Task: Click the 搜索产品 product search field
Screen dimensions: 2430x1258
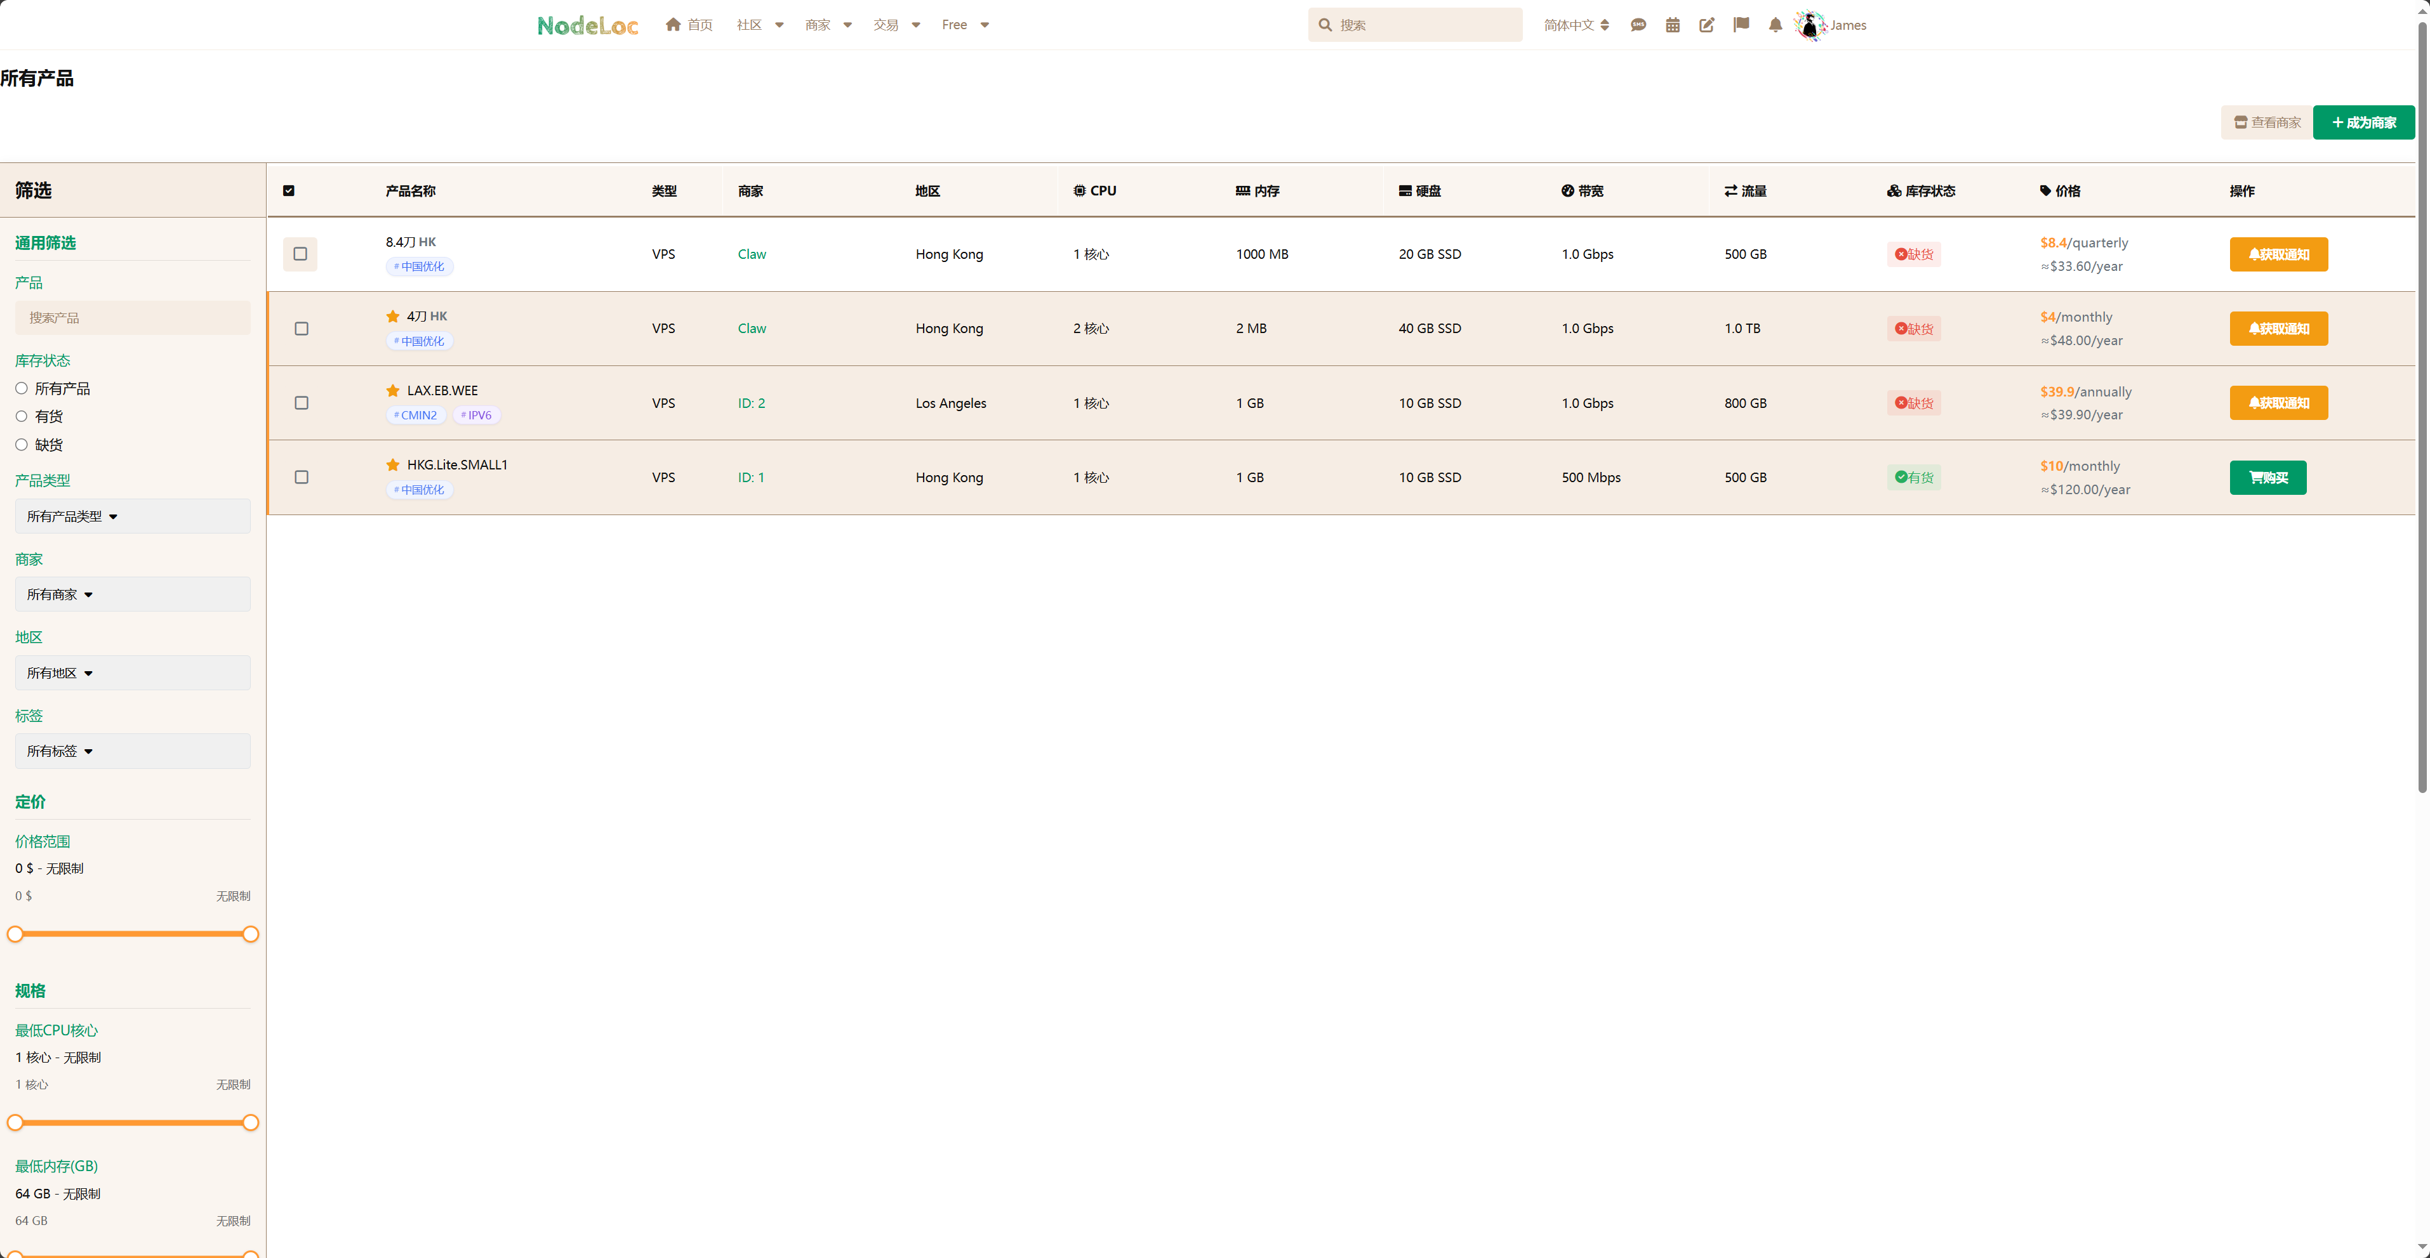Action: pos(133,318)
